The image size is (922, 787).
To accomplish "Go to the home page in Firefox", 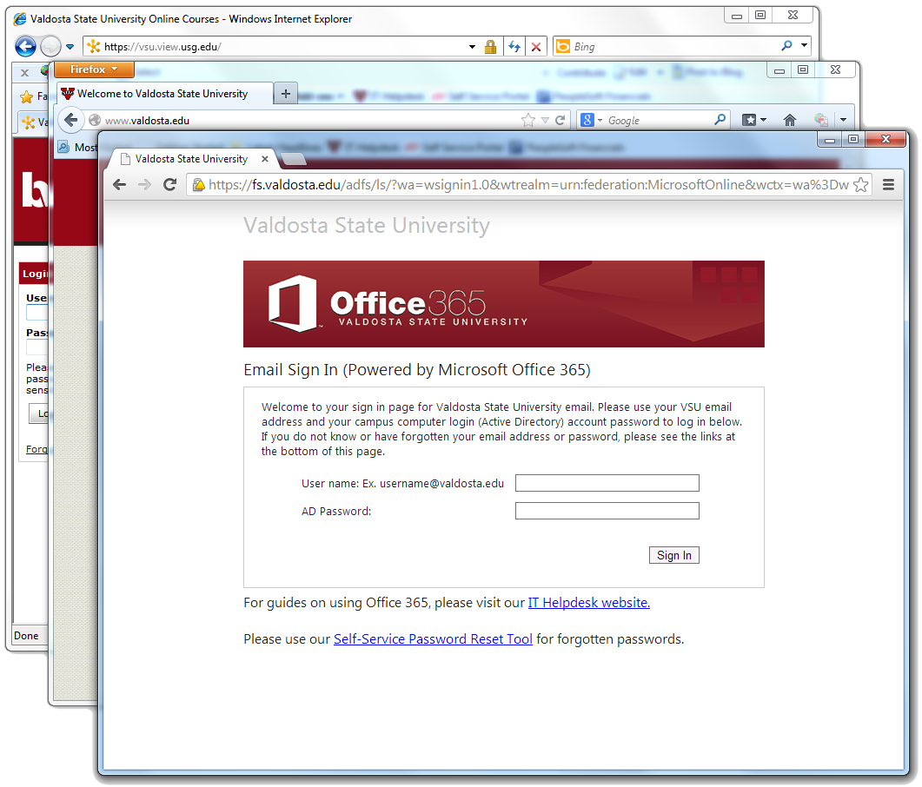I will coord(790,120).
